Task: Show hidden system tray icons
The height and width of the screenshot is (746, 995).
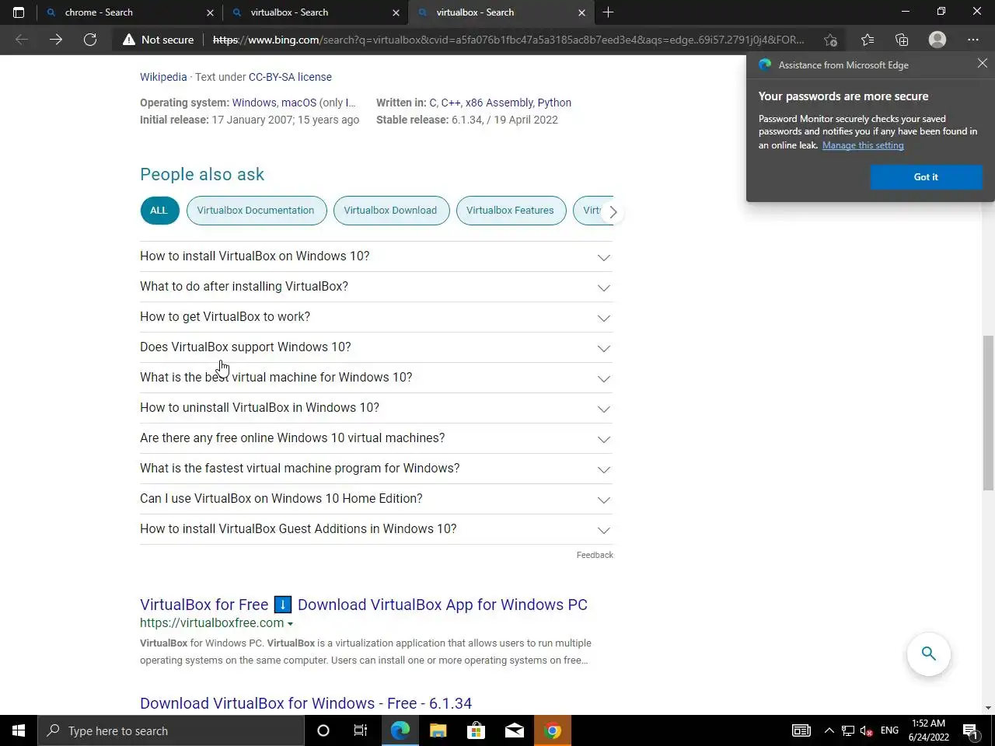Action: tap(829, 730)
